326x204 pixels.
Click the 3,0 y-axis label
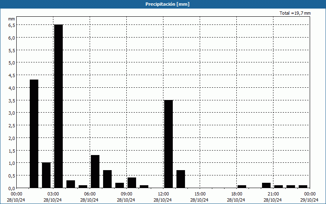point(11,113)
